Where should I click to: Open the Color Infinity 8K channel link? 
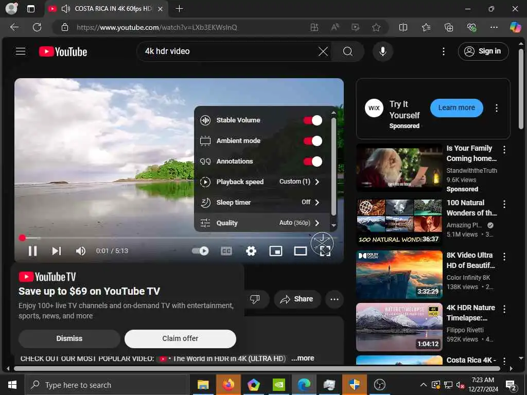click(468, 277)
